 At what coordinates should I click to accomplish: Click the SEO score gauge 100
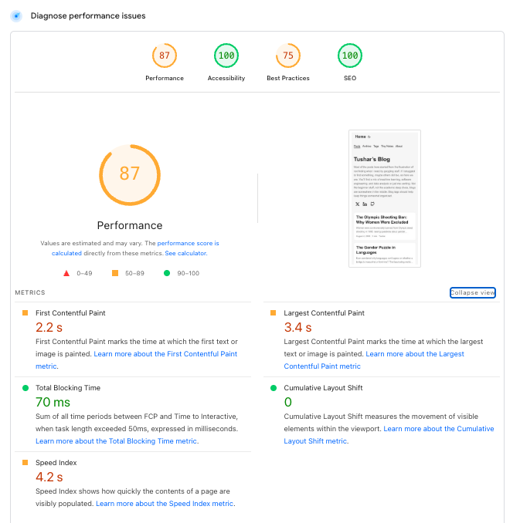349,56
